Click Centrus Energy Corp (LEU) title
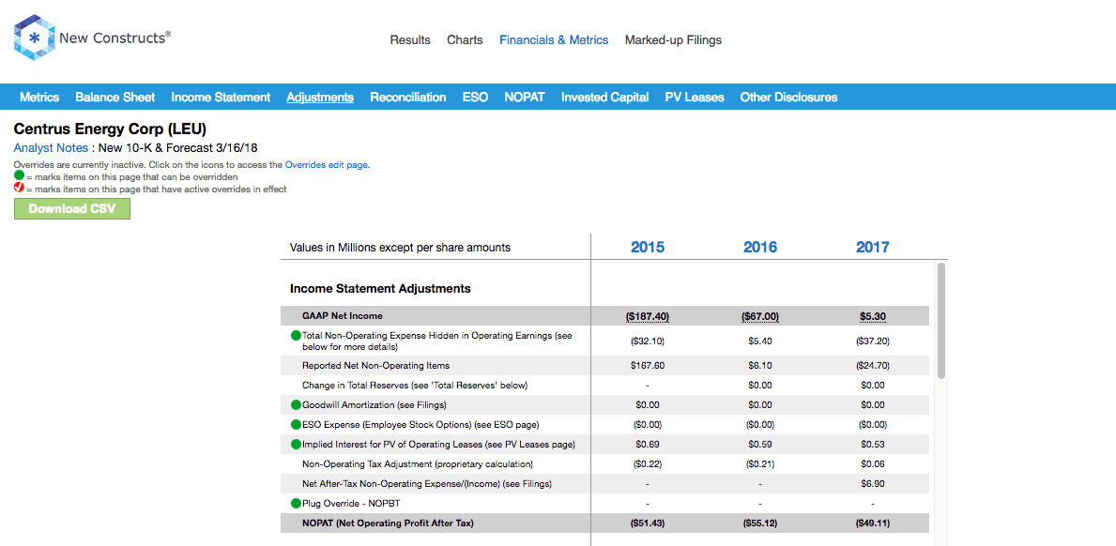The image size is (1116, 546). coord(111,129)
